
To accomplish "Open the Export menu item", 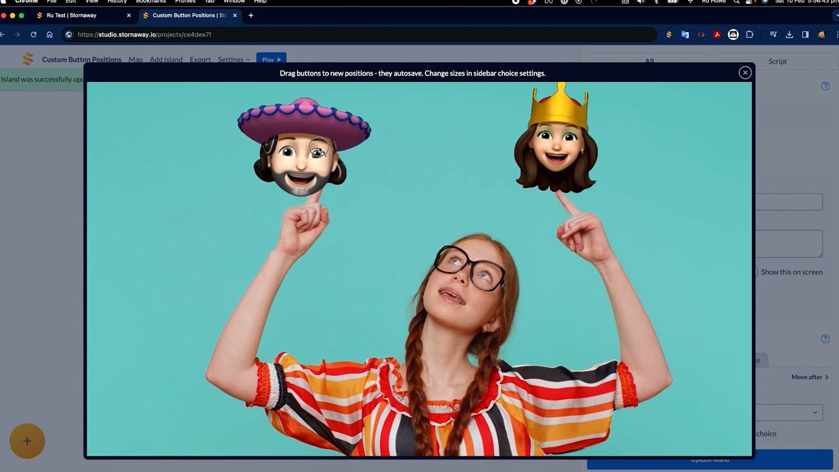I will pos(200,60).
